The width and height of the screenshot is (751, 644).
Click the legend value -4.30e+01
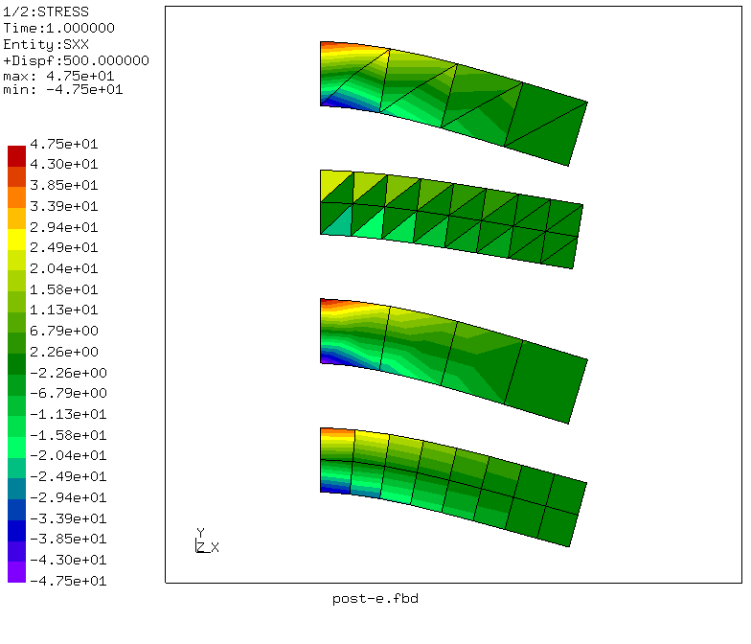pos(68,560)
